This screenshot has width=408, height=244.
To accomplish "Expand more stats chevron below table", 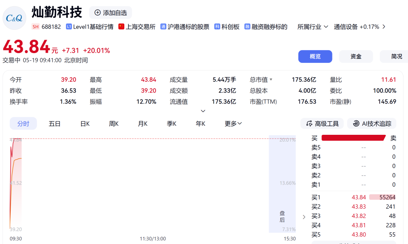I will (203, 111).
